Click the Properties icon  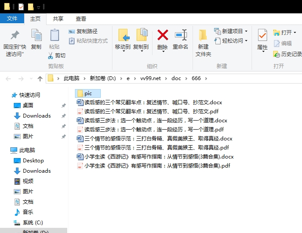click(262, 35)
